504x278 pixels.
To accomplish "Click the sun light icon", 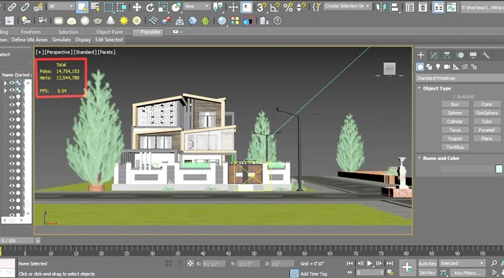I will (x=123, y=21).
